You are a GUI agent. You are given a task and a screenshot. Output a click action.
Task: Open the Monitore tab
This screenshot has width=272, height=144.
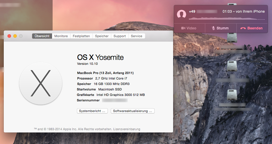[x=61, y=36]
